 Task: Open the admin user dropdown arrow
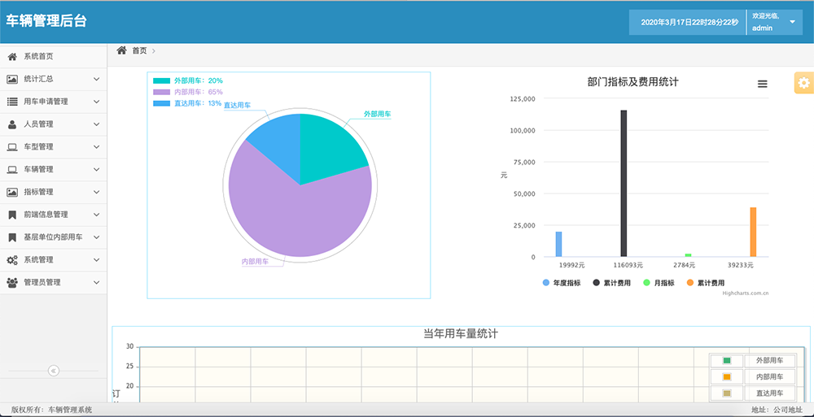792,22
